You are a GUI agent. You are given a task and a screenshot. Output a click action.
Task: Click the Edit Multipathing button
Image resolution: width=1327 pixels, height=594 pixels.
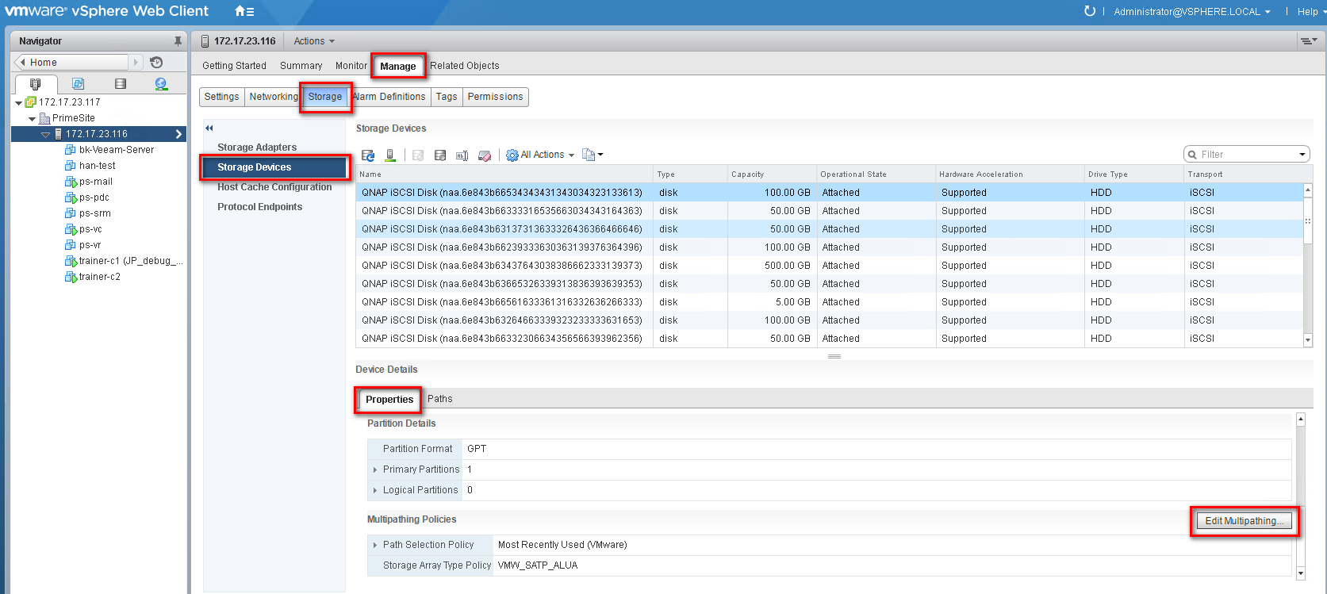click(1245, 521)
